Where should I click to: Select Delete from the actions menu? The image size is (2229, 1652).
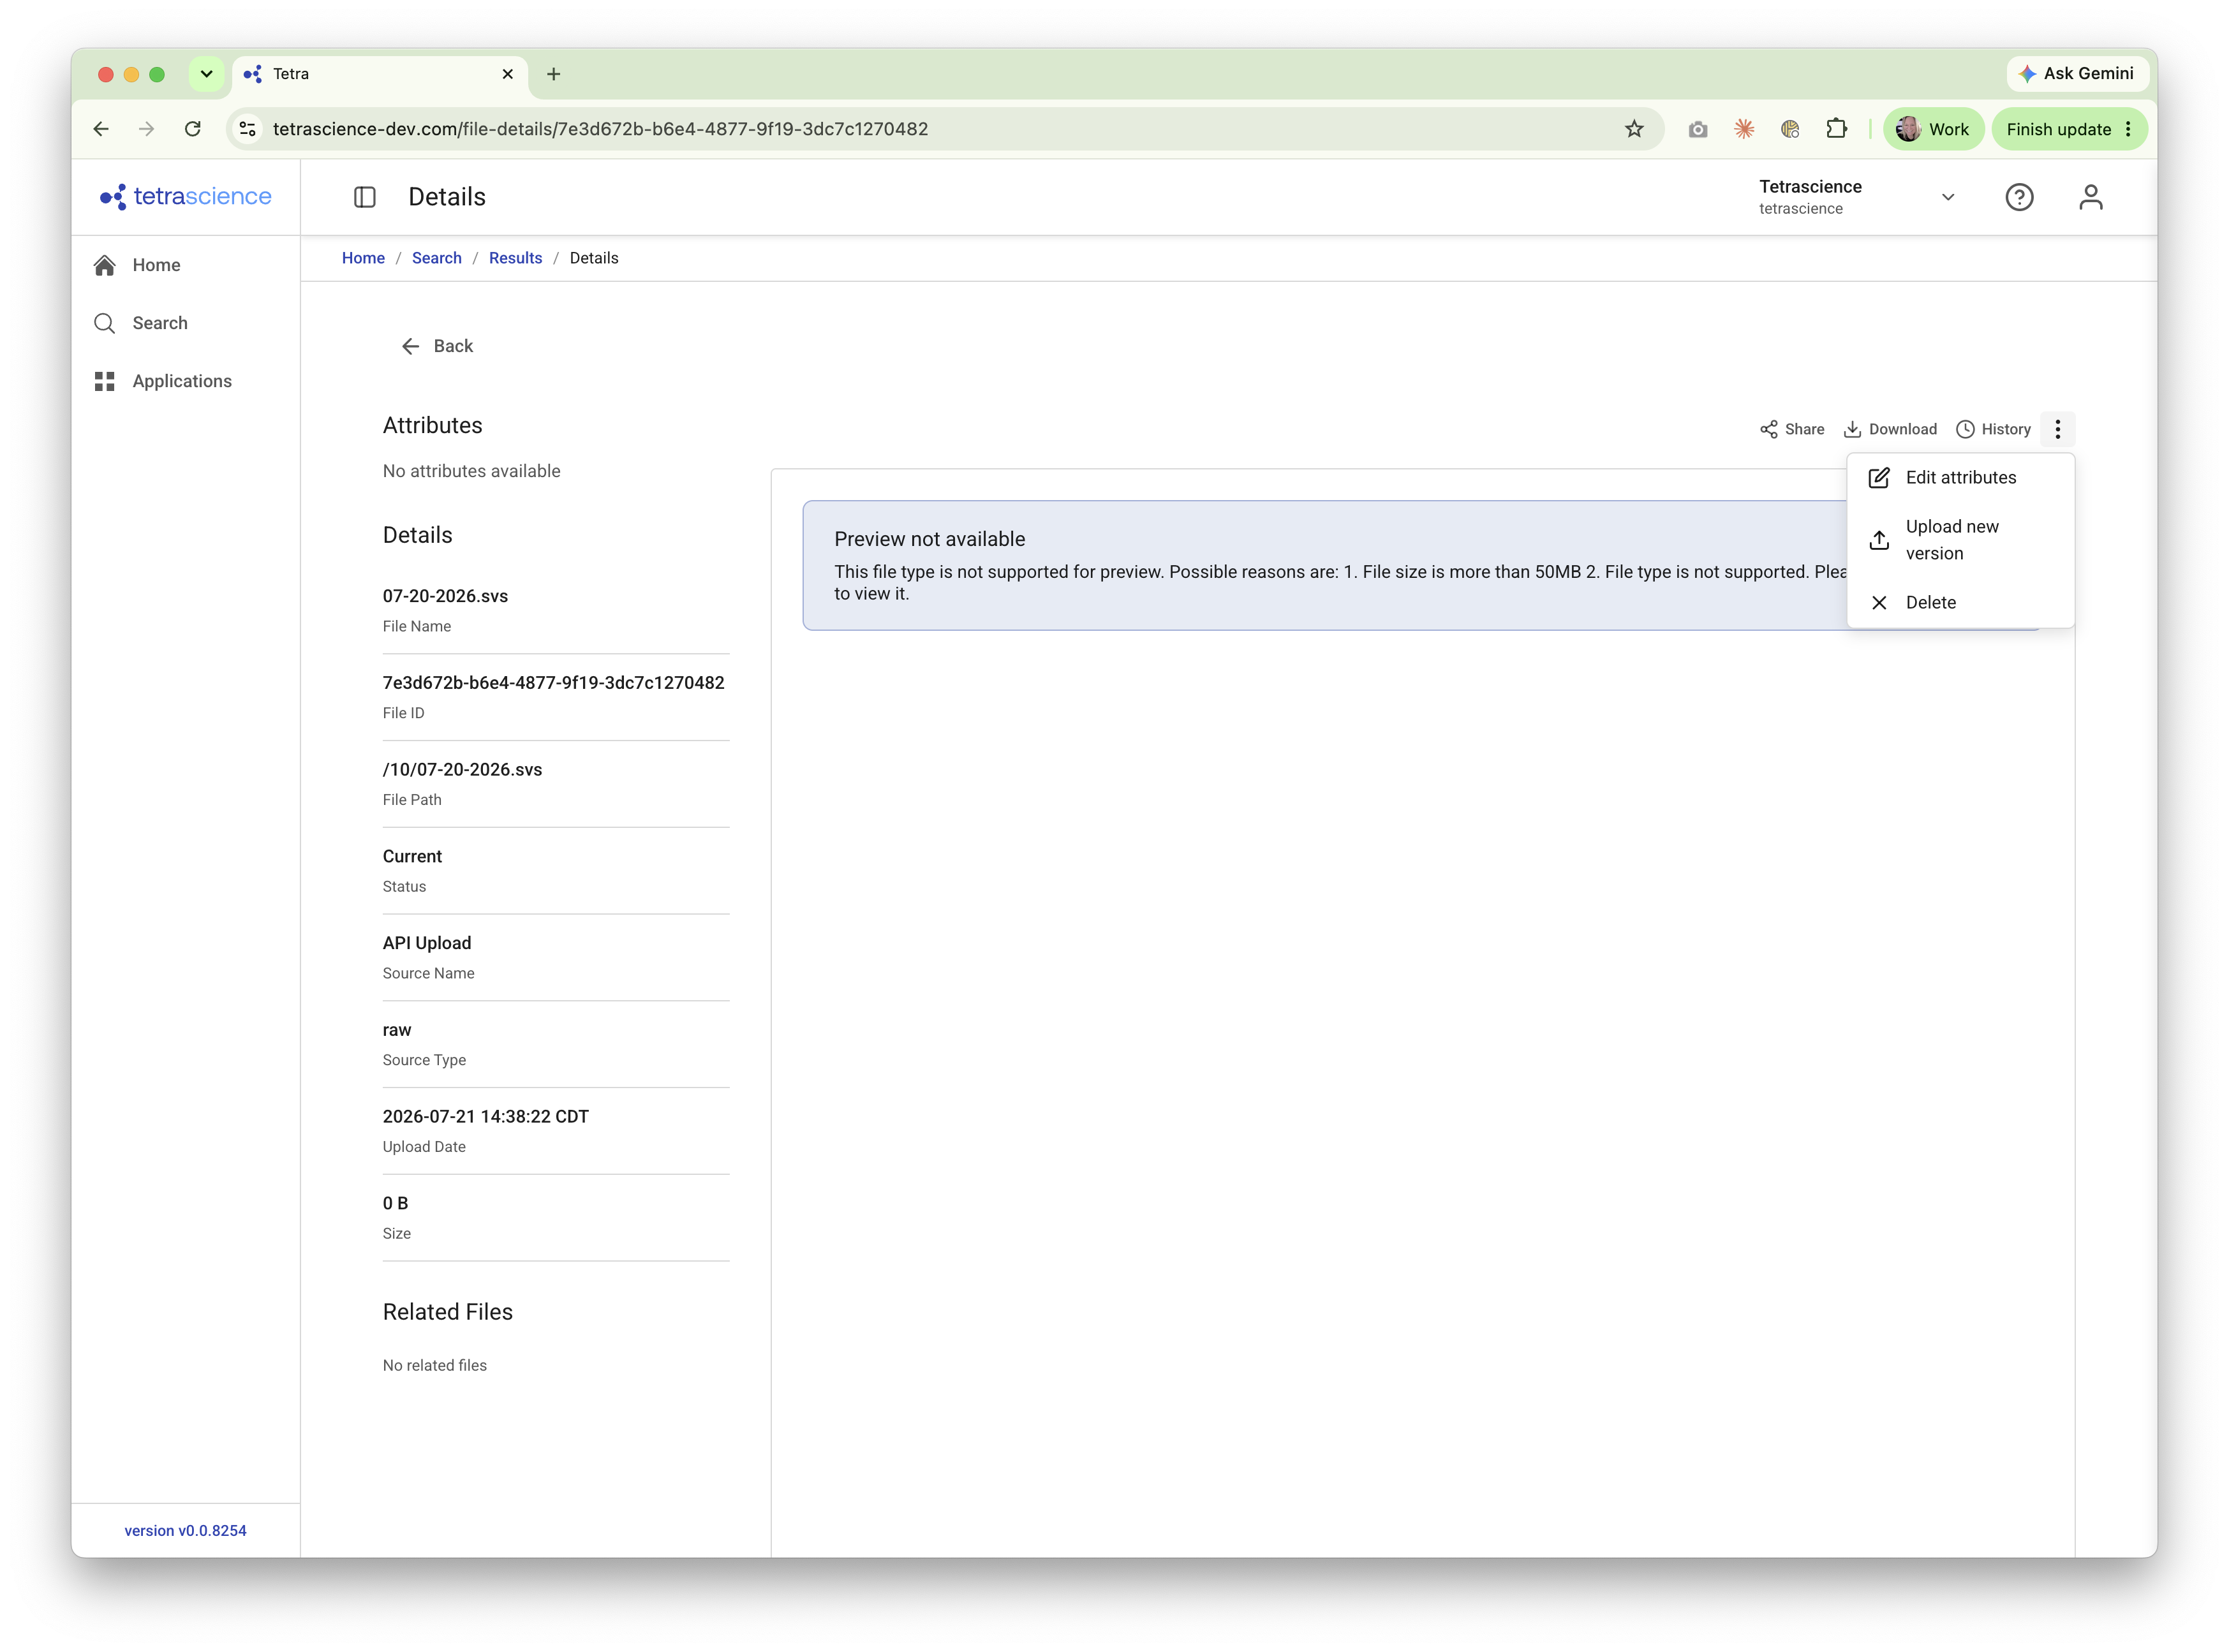(x=1960, y=603)
